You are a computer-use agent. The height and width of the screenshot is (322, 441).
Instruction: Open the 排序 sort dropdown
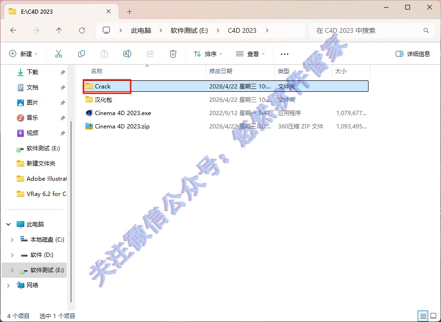[208, 54]
